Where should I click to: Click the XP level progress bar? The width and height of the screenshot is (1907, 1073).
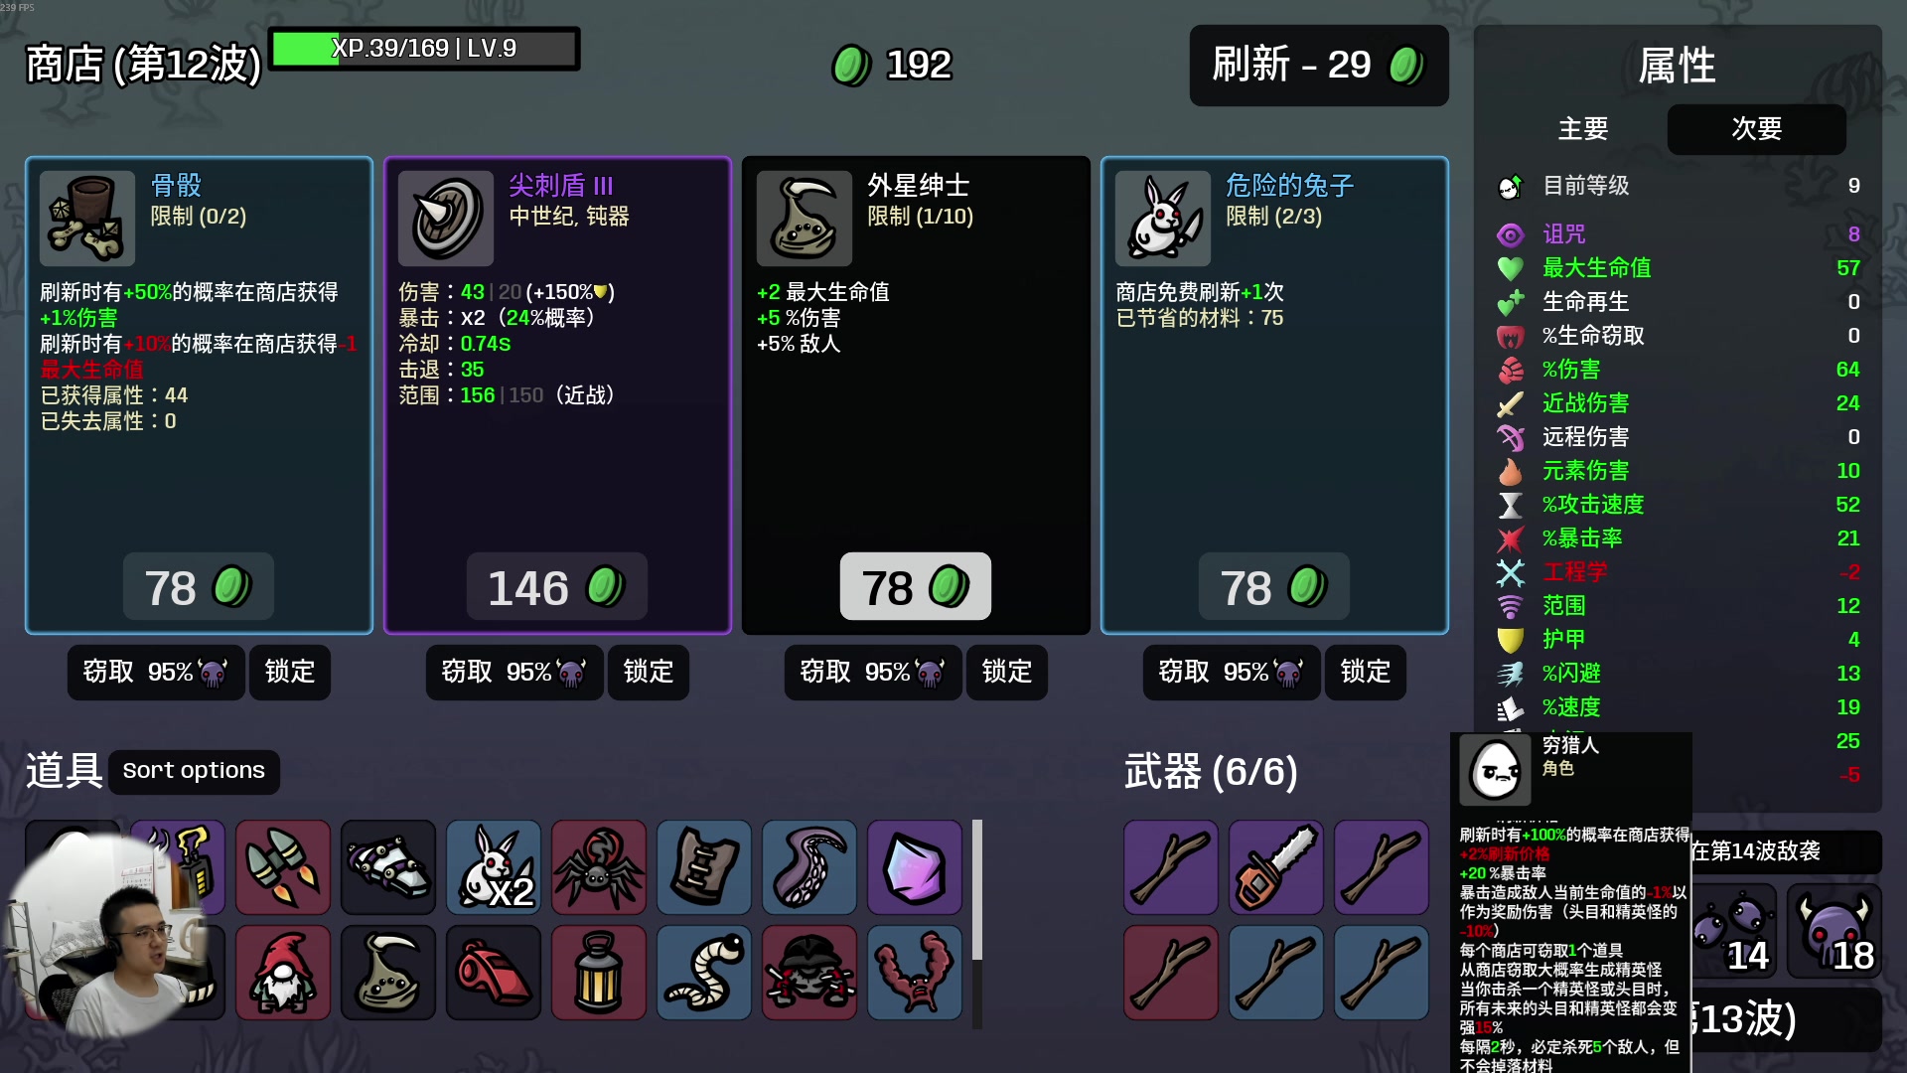pos(424,49)
